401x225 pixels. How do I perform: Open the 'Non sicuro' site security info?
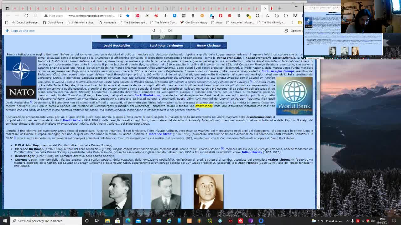(x=54, y=16)
